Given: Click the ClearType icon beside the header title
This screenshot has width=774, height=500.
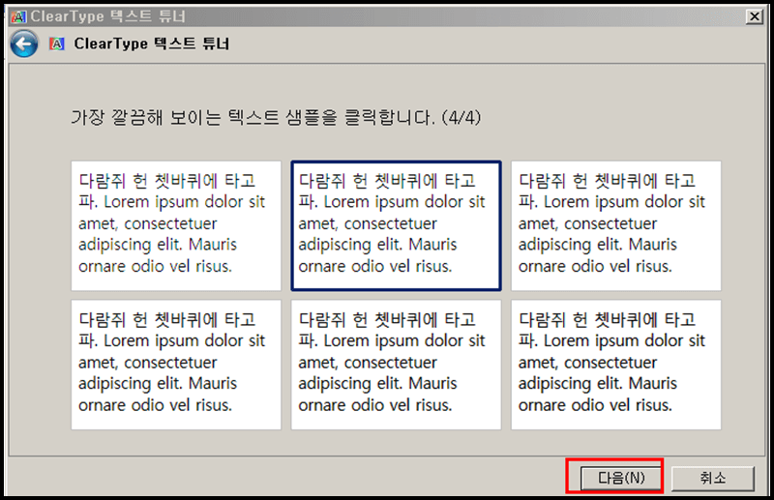Looking at the screenshot, I should click(57, 44).
